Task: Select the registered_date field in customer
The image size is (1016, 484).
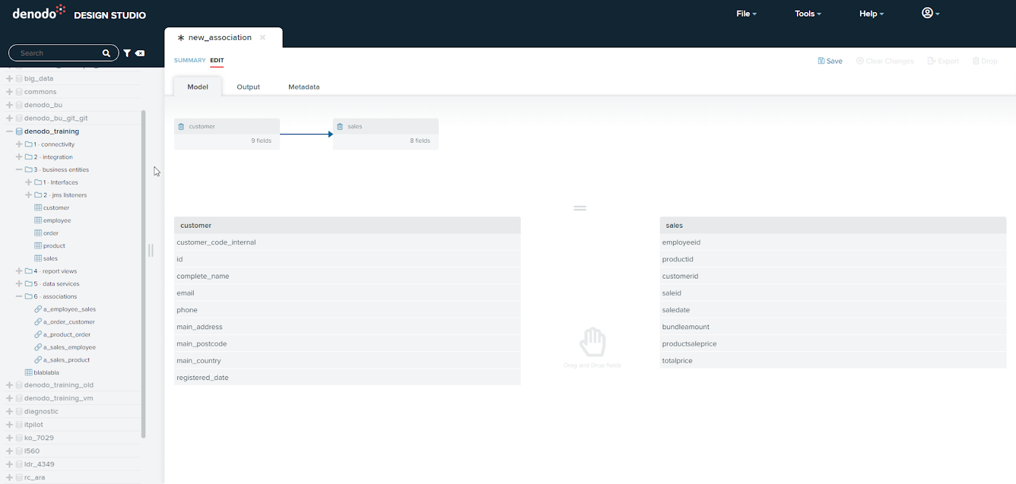Action: [x=347, y=377]
